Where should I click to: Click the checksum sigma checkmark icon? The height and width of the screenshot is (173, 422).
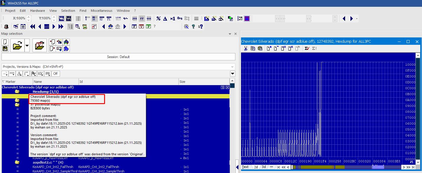coord(307,48)
